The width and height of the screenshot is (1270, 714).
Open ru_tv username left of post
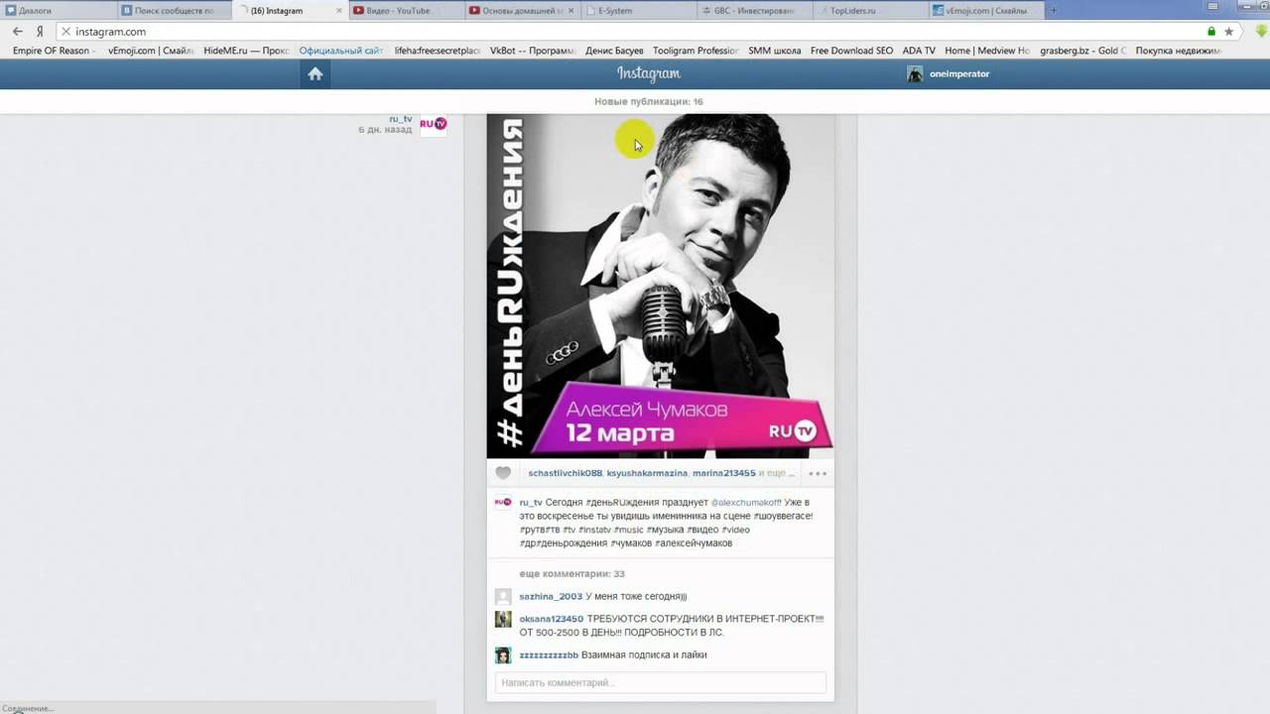click(x=400, y=119)
